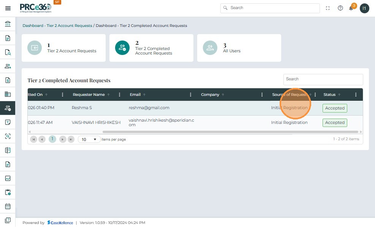Viewport: 375px width, 227px height.
Task: Open the calendar icon in sidebar
Action: (x=8, y=207)
